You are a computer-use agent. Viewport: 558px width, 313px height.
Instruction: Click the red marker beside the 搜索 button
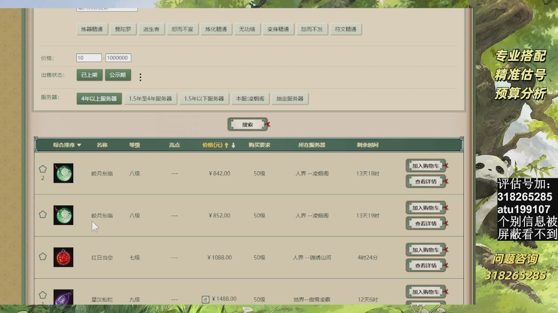click(268, 123)
